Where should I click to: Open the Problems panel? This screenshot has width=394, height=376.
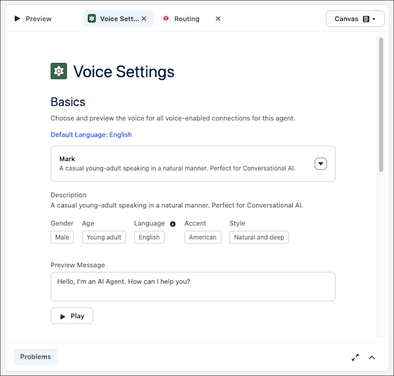pos(35,357)
